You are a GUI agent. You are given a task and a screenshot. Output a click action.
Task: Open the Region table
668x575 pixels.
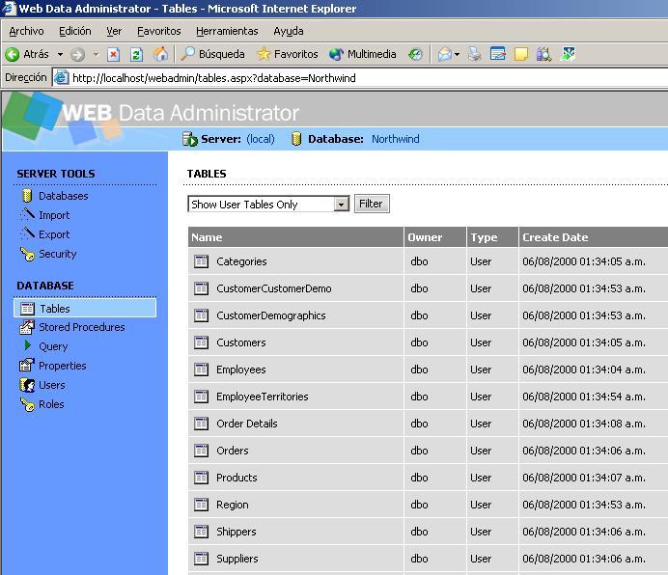click(x=233, y=505)
